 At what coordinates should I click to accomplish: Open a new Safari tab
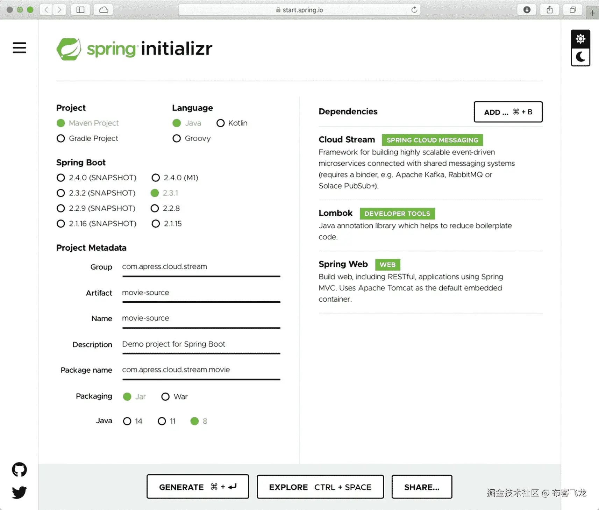tap(592, 13)
